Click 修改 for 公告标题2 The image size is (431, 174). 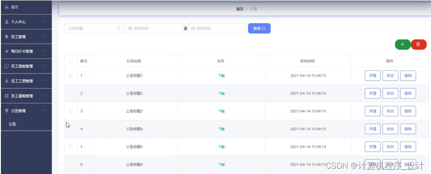(390, 94)
